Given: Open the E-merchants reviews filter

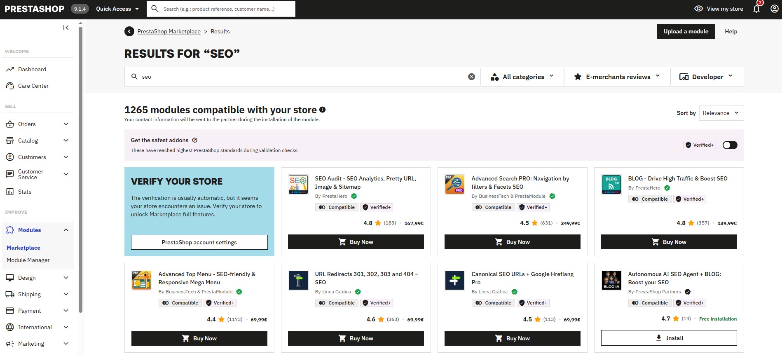Looking at the screenshot, I should [617, 77].
